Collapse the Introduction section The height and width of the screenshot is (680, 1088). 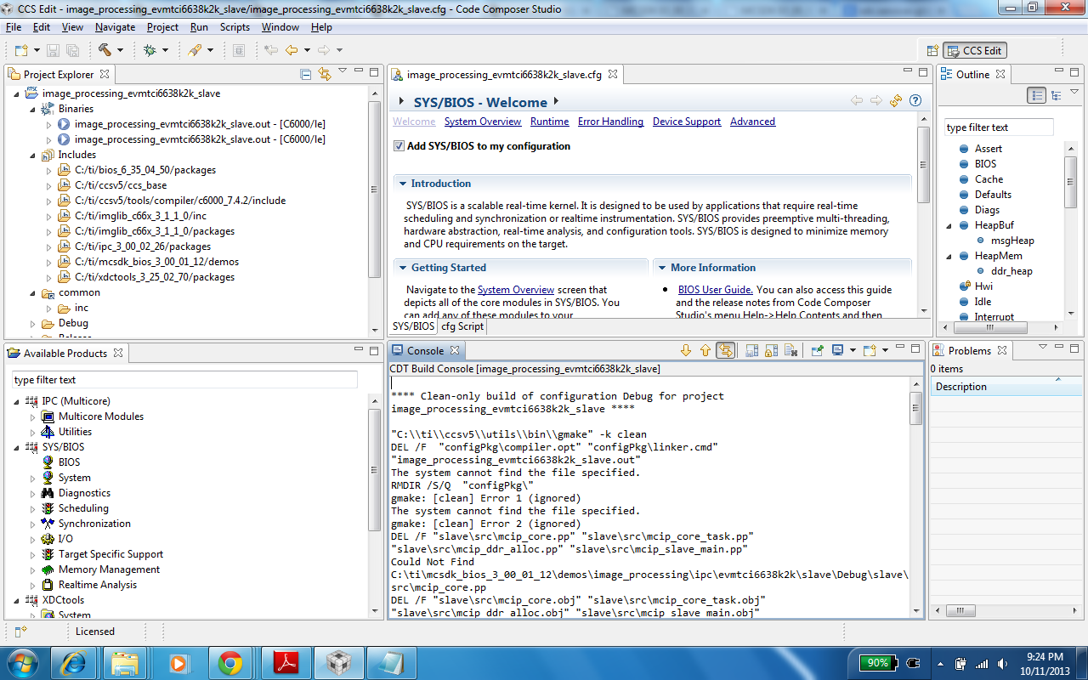coord(402,184)
